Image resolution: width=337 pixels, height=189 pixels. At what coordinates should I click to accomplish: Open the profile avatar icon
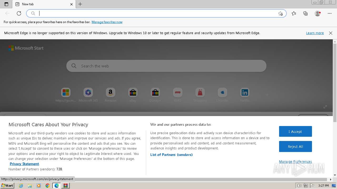point(318,13)
